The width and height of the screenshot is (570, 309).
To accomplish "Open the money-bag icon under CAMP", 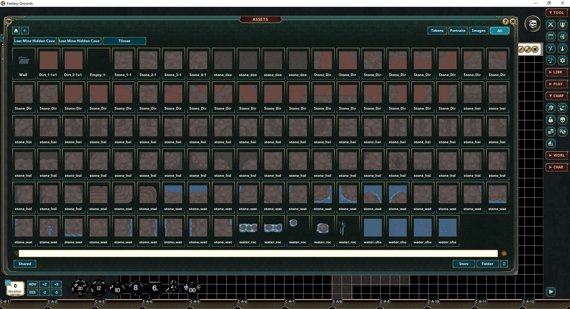I will pos(551,120).
